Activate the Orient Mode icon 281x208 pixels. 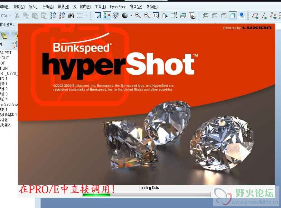[116, 15]
